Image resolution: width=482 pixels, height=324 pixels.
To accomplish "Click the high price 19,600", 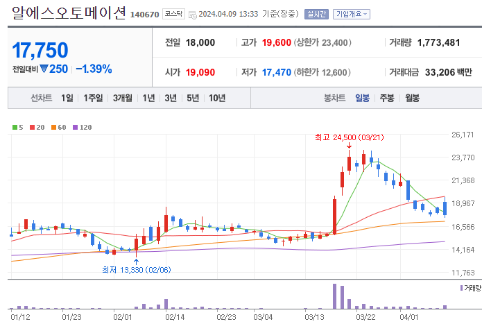I will pos(276,43).
